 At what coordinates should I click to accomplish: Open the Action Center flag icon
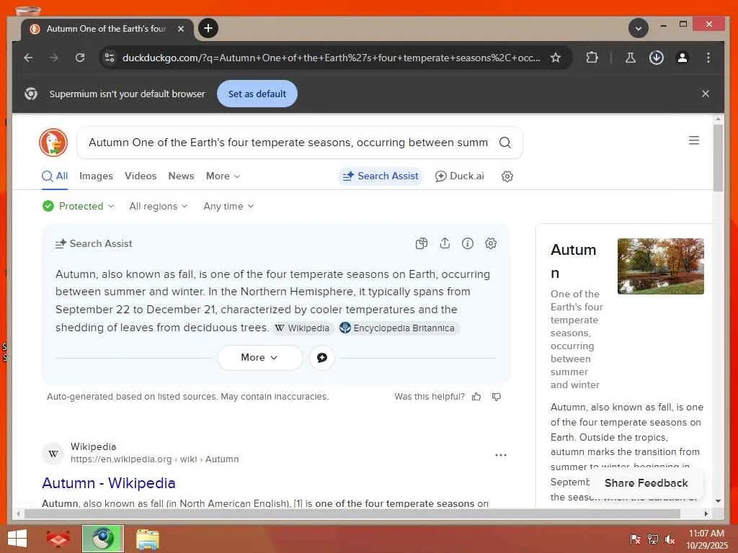point(635,539)
